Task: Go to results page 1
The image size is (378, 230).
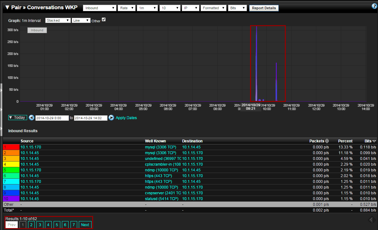Action: (x=23, y=225)
